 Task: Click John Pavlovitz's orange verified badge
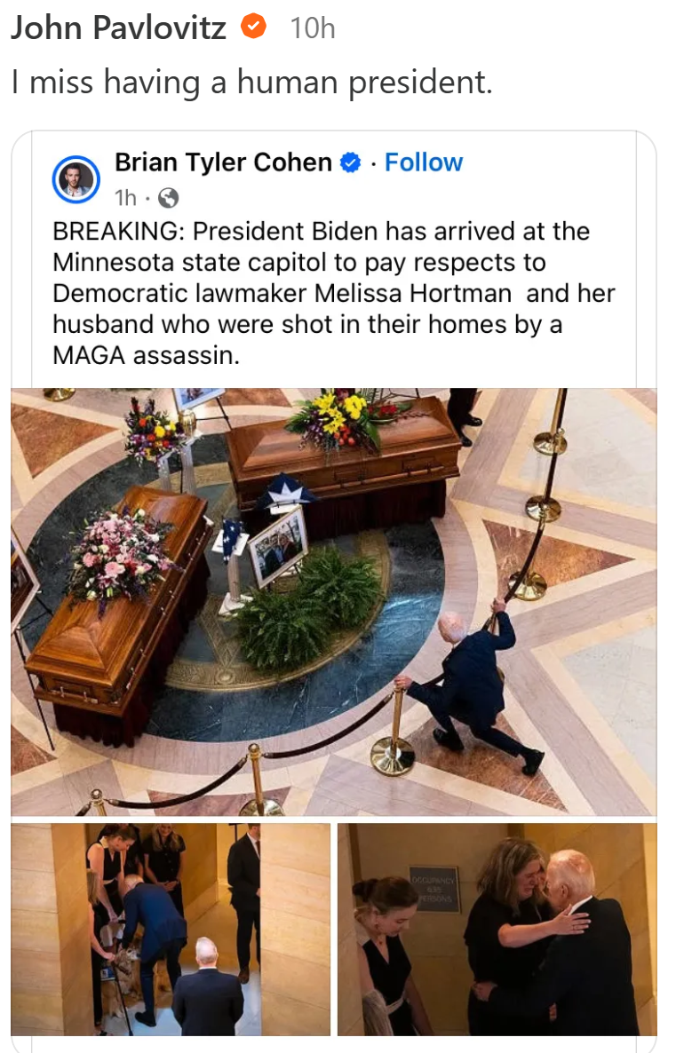pos(254,27)
